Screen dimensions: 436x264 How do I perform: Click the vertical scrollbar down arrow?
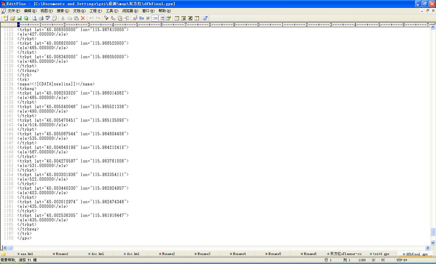click(433, 243)
